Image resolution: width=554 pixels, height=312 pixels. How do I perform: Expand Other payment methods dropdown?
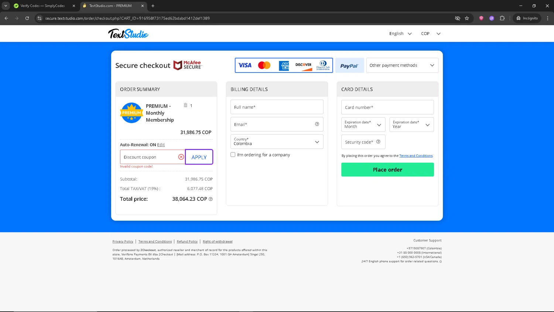pyautogui.click(x=402, y=65)
